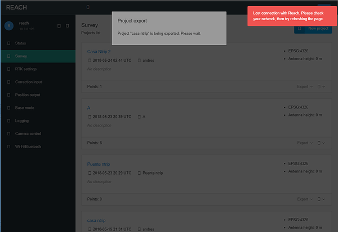
Task: Click the Survey sidebar icon
Action: [x=8, y=56]
